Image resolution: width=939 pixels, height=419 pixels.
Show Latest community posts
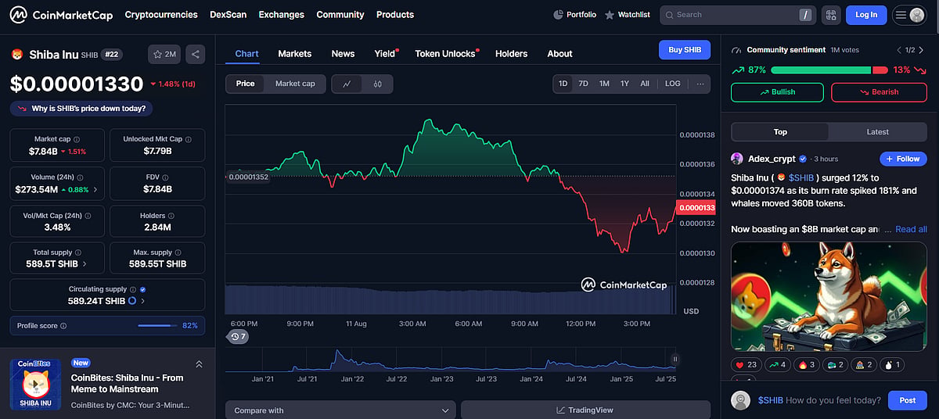coord(877,132)
